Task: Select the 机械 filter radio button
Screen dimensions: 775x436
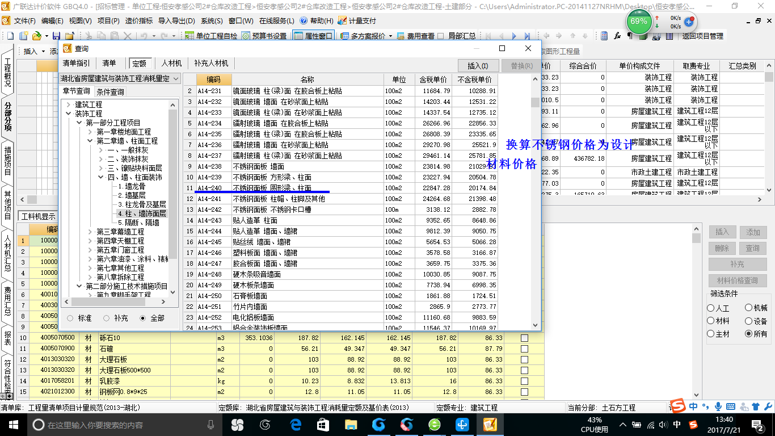Action: tap(749, 308)
